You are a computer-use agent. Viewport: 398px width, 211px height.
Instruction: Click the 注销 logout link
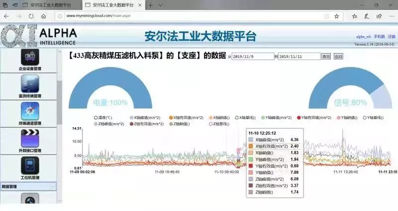391,37
